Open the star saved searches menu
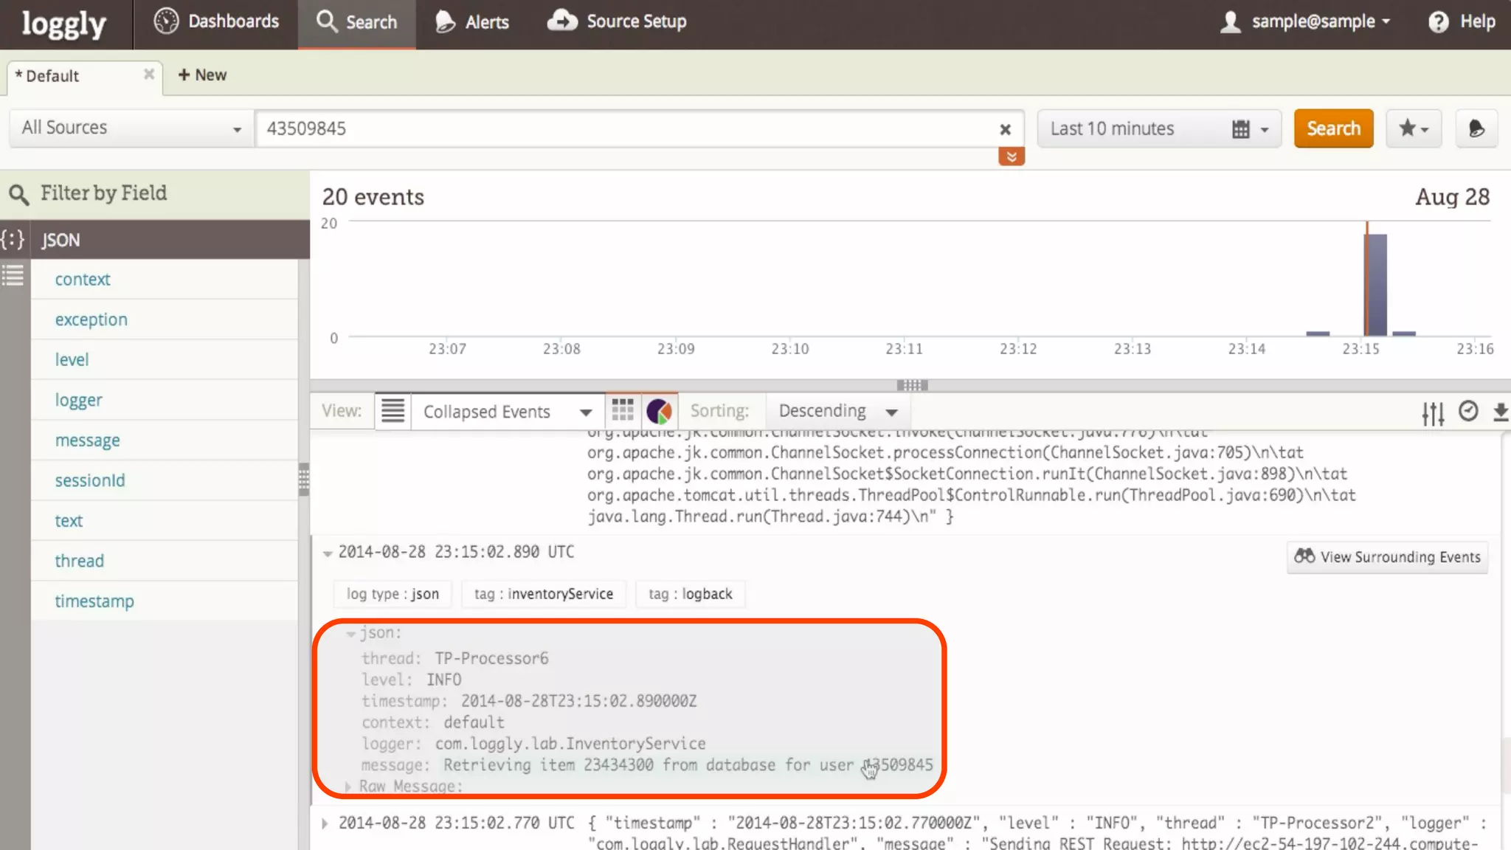This screenshot has width=1511, height=850. (1414, 128)
